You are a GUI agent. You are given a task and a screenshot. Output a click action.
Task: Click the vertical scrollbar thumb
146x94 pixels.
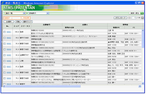pos(143,40)
